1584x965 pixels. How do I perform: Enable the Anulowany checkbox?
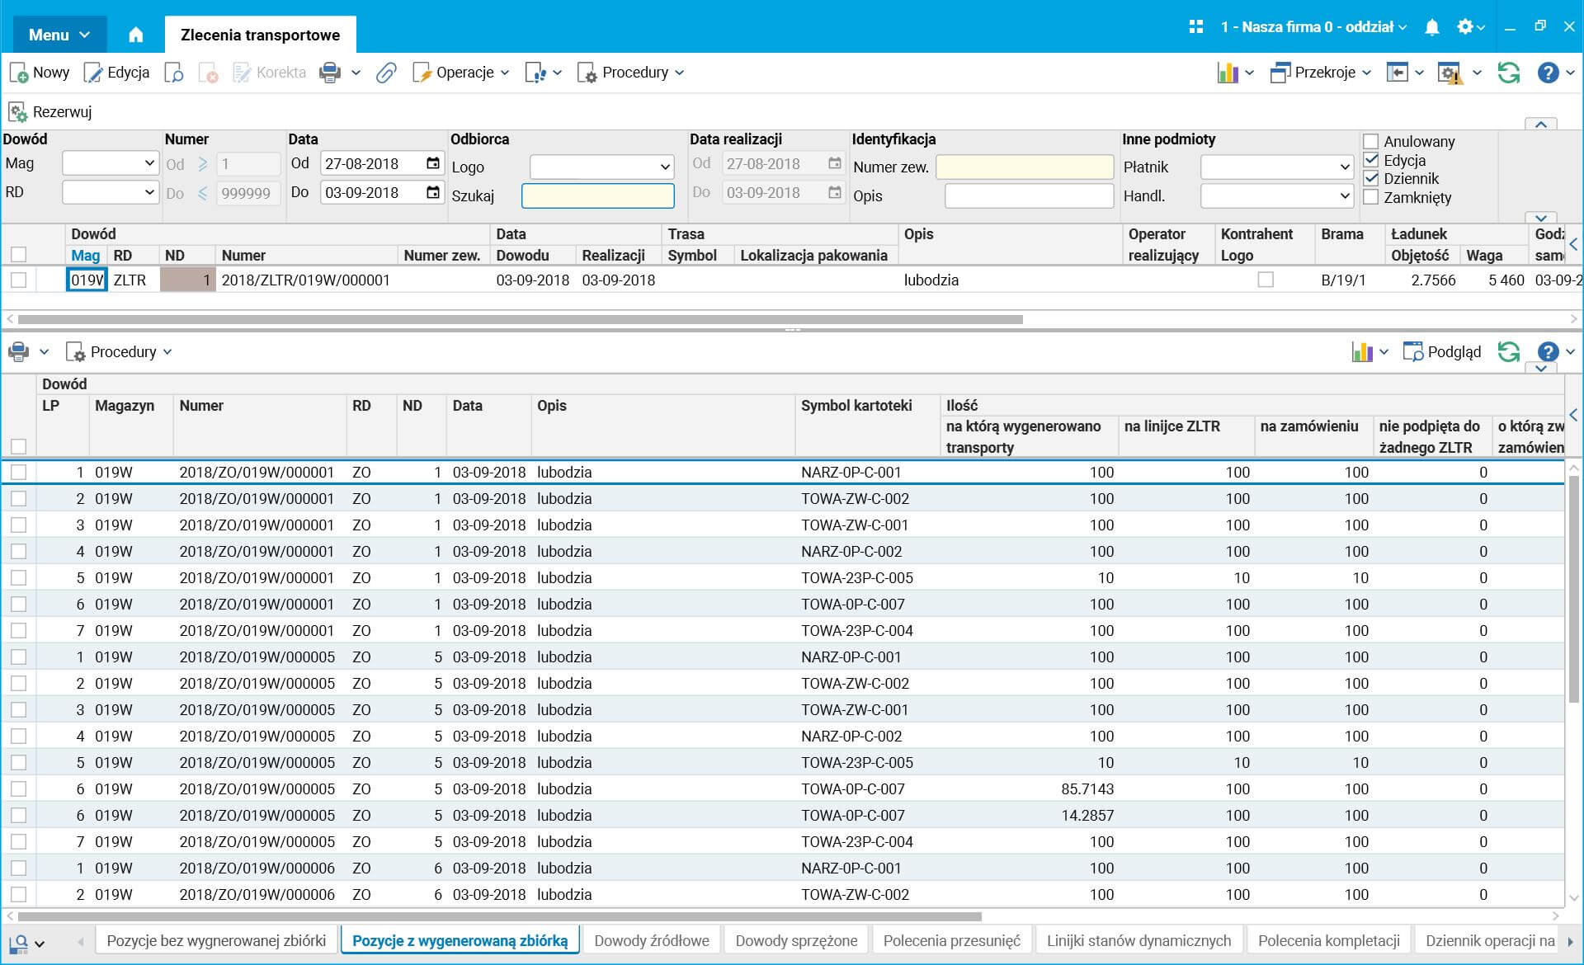(x=1371, y=142)
